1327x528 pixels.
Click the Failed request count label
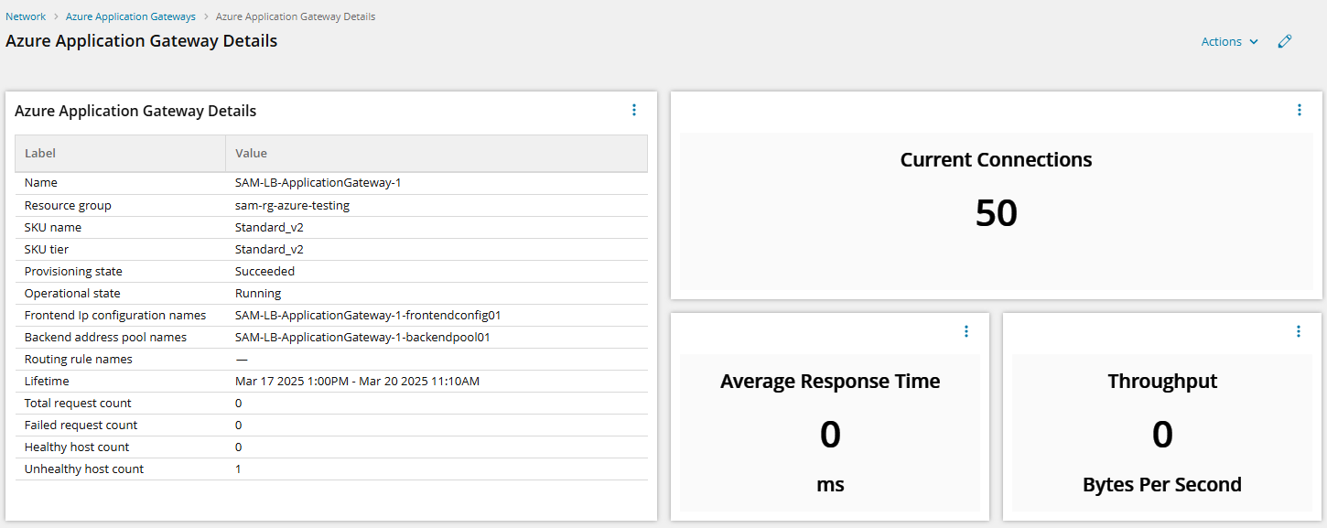coord(81,425)
